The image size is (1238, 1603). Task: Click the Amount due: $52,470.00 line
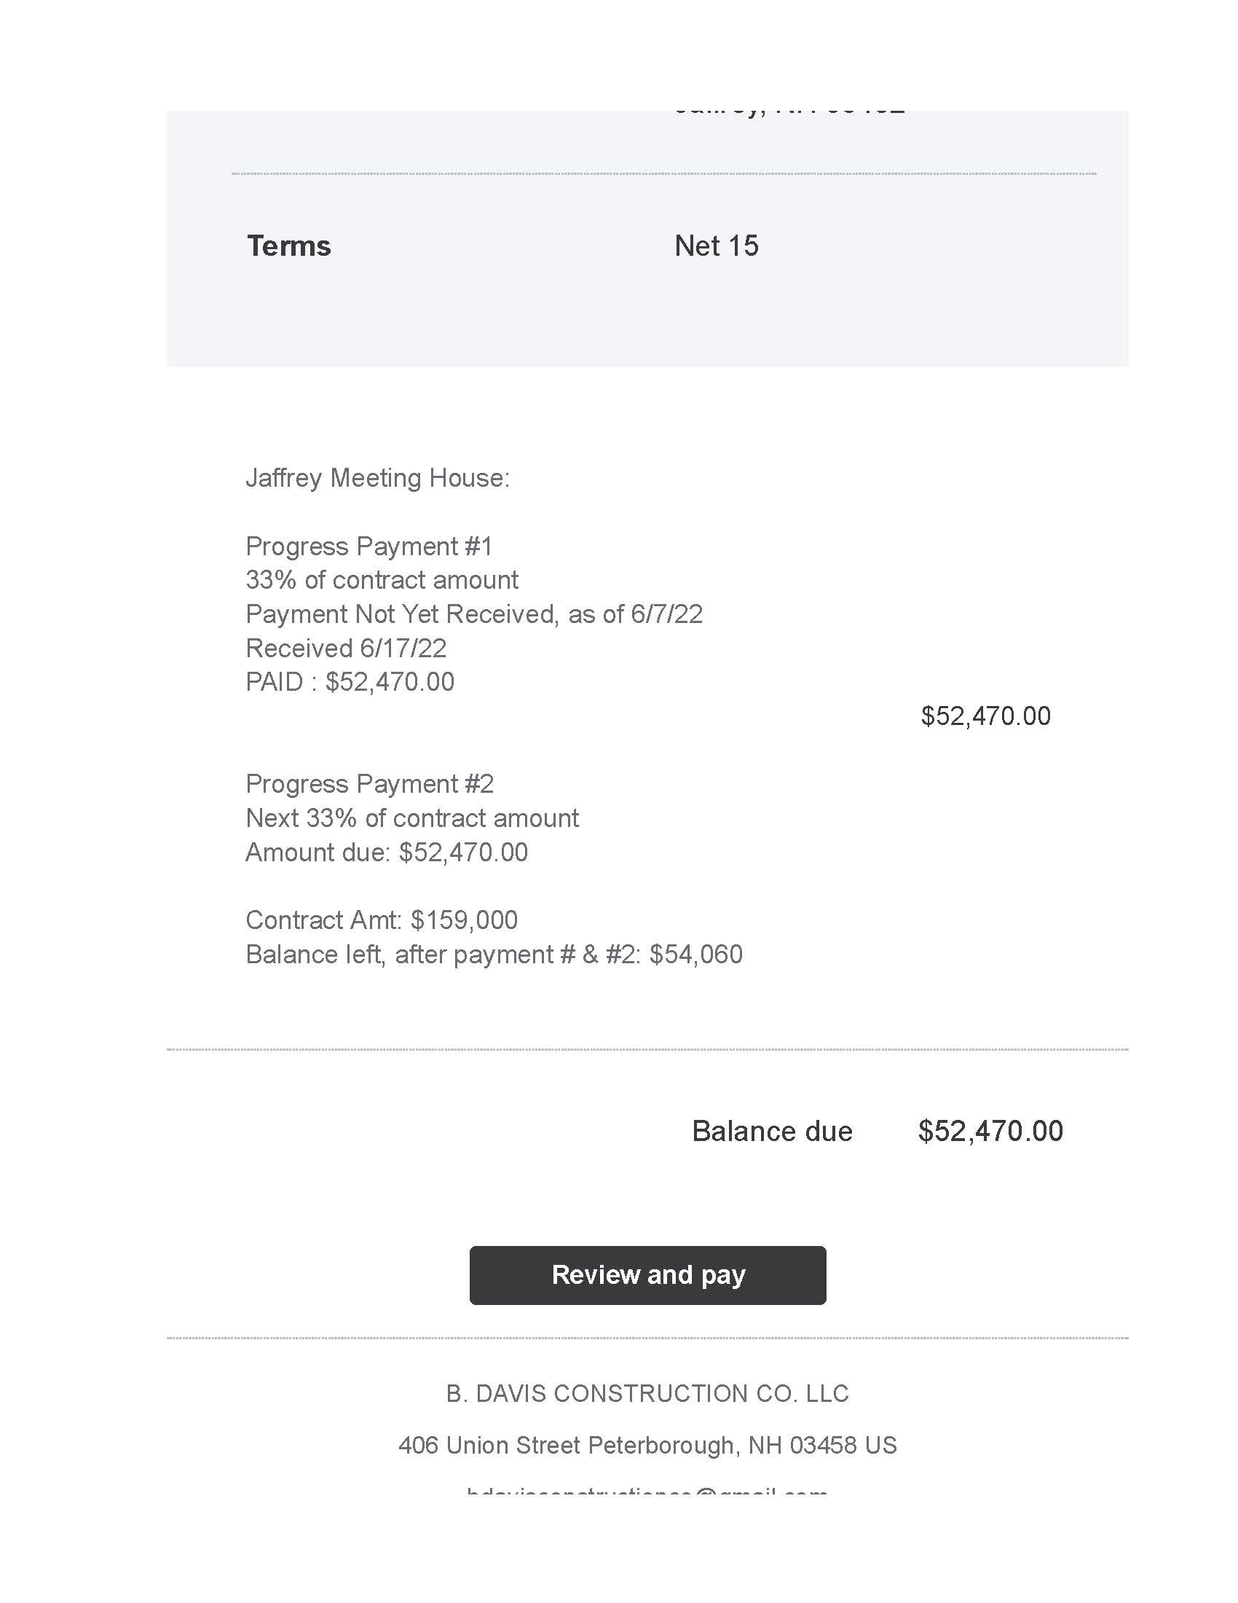click(387, 853)
